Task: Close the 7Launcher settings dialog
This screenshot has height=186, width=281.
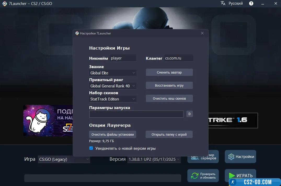Action: pyautogui.click(x=202, y=33)
